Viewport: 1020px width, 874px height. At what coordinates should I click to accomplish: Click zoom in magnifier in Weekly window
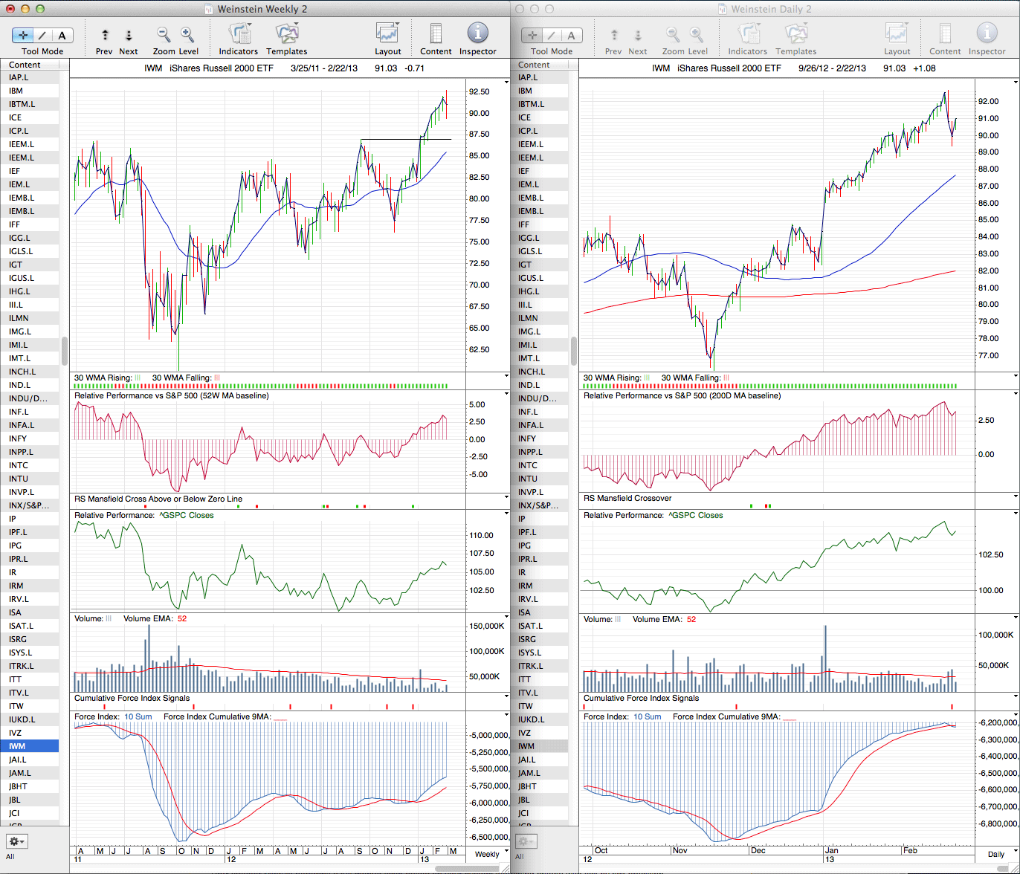tap(187, 35)
